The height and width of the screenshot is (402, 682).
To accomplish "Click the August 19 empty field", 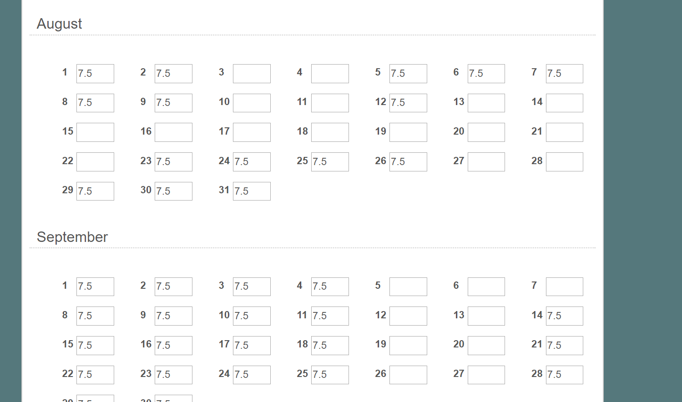I will point(408,132).
